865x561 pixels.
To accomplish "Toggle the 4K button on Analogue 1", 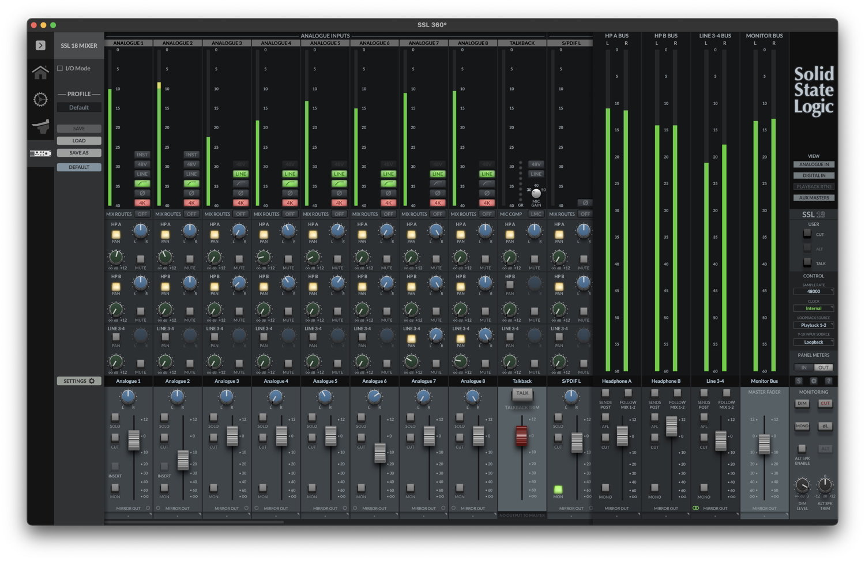I will click(x=142, y=203).
